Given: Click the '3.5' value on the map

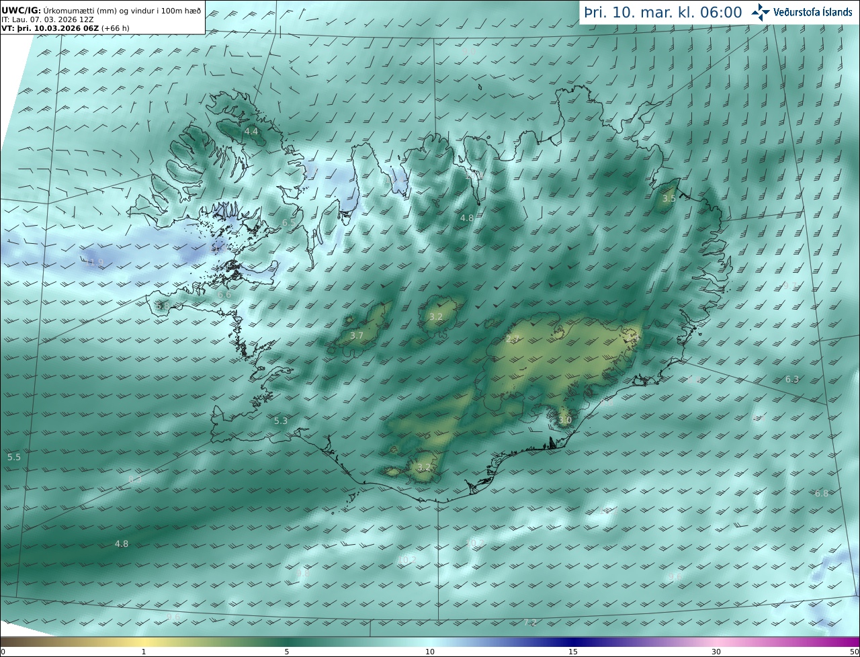Looking at the screenshot, I should click(x=669, y=199).
